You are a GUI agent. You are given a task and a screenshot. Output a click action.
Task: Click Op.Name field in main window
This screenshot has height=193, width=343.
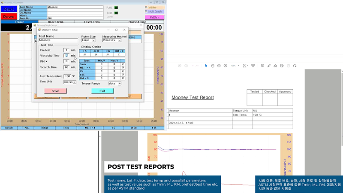(x=75, y=13)
